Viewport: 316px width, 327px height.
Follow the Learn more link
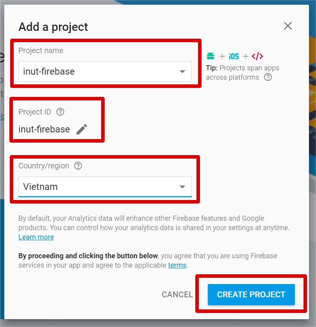pyautogui.click(x=36, y=237)
